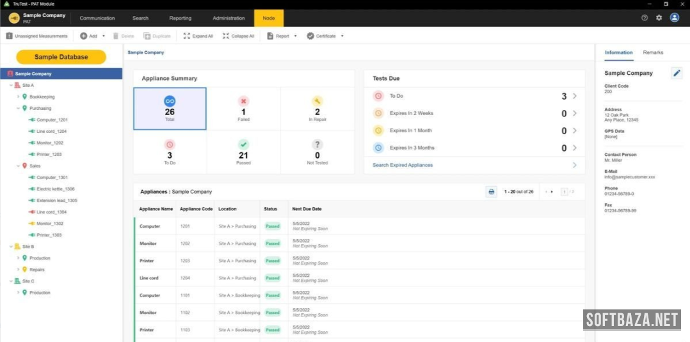Open the user profile avatar icon

(675, 18)
